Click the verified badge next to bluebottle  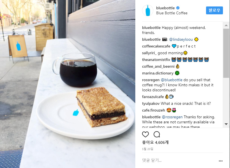coord(178,8)
